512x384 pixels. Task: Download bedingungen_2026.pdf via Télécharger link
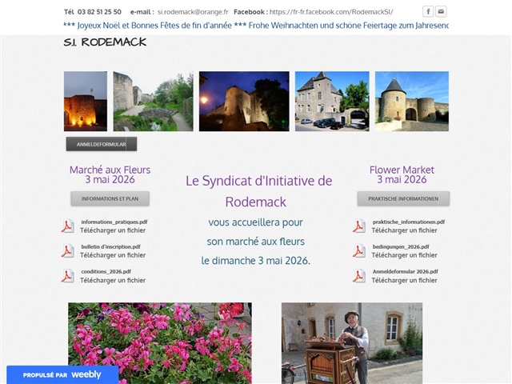coord(404,255)
